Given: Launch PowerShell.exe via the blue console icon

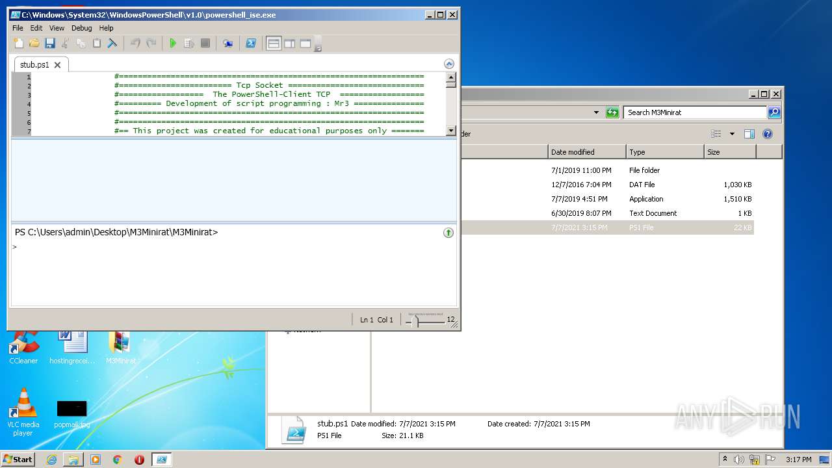Looking at the screenshot, I should pyautogui.click(x=250, y=44).
